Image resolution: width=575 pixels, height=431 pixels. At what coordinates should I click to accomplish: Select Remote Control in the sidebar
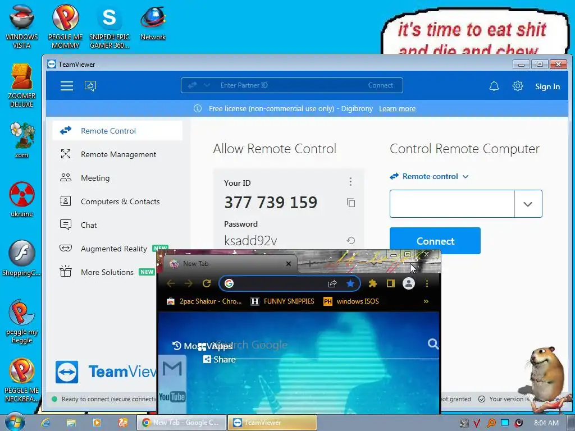pos(117,130)
